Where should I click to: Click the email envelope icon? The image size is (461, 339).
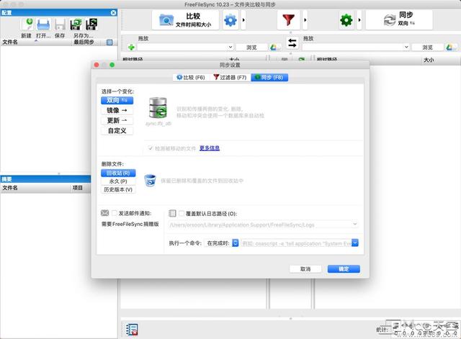(x=105, y=213)
